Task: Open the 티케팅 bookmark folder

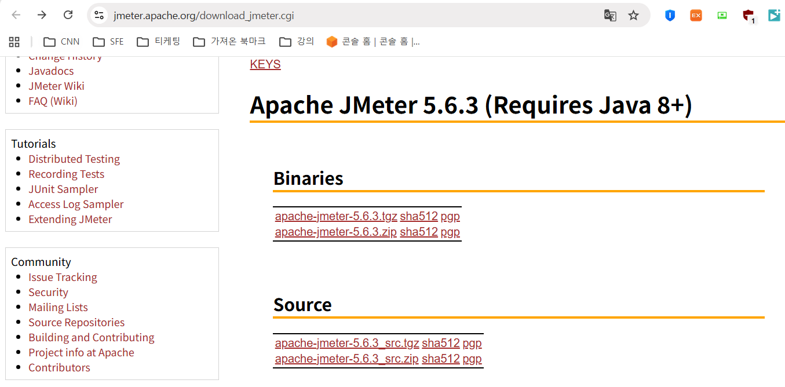Action: [159, 42]
